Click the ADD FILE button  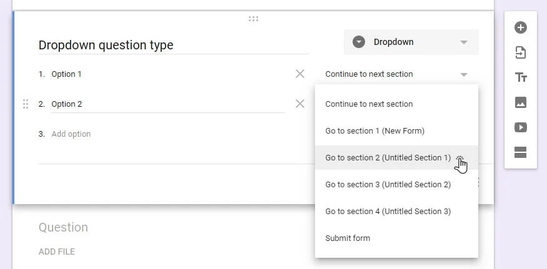pyautogui.click(x=56, y=252)
